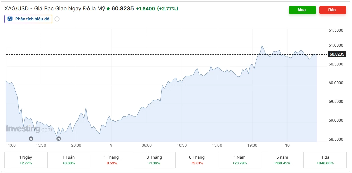The width and height of the screenshot is (352, 173).
Task: Select the 1 Ngày timeframe tab
Action: pyautogui.click(x=26, y=160)
